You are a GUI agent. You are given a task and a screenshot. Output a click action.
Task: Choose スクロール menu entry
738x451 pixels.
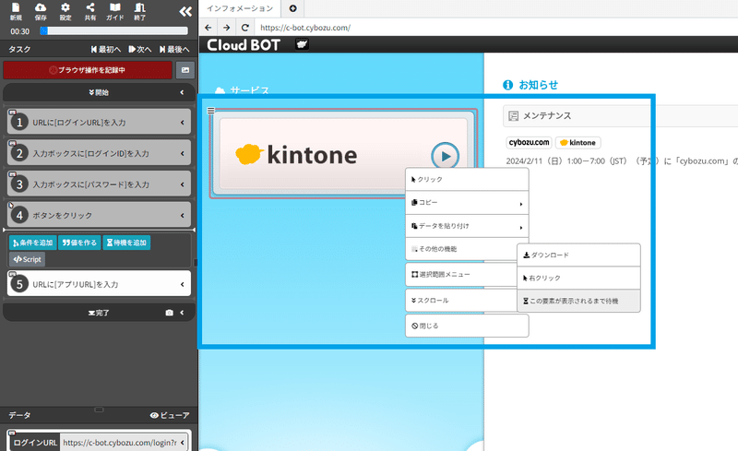pos(461,301)
